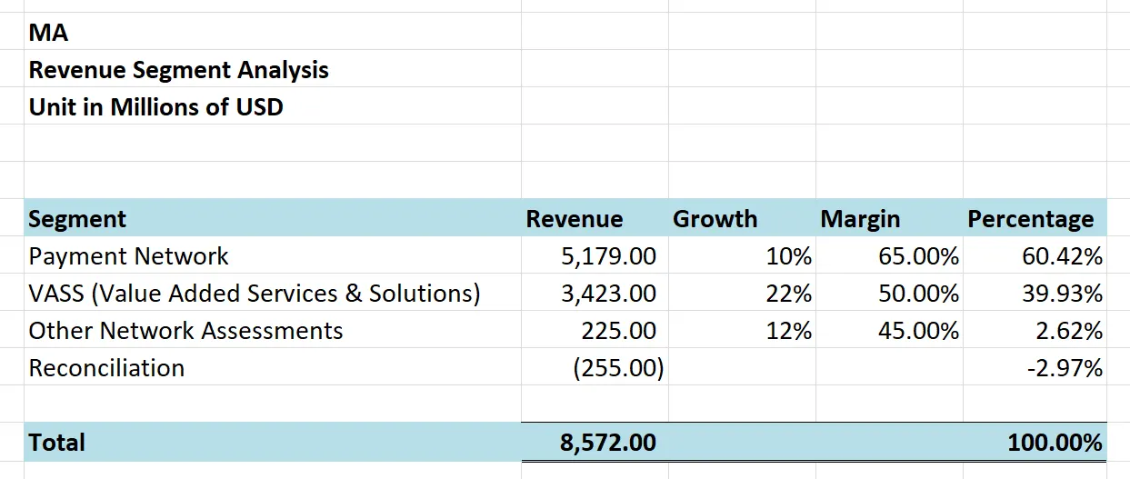Click the "Percentage" column header cell

[1030, 219]
